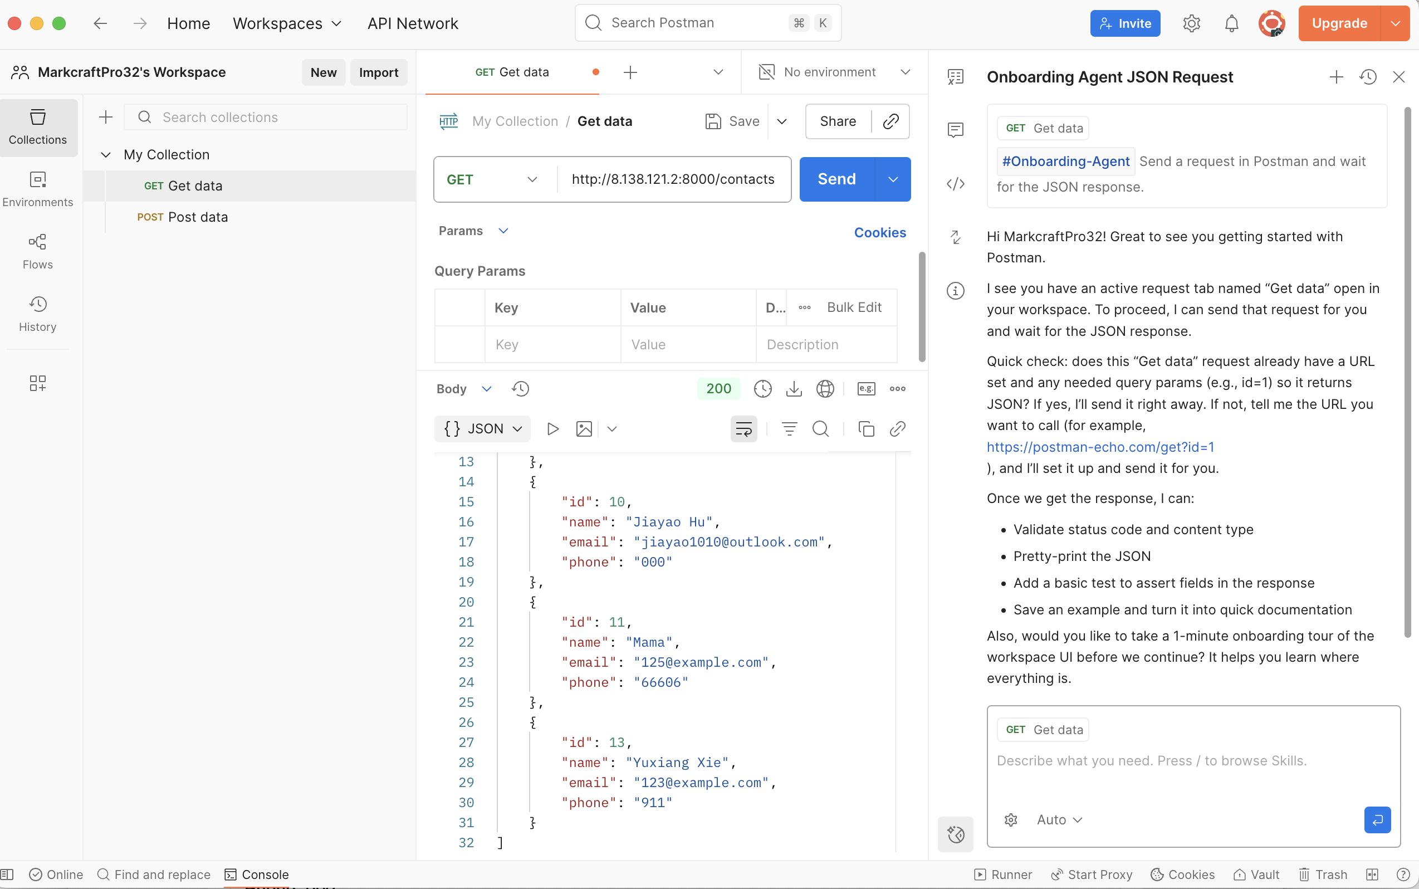Open the comments panel icon
This screenshot has width=1419, height=889.
click(x=956, y=130)
